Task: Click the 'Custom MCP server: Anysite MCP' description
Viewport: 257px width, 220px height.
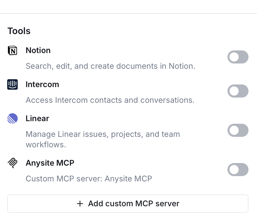Action: pyautogui.click(x=89, y=179)
